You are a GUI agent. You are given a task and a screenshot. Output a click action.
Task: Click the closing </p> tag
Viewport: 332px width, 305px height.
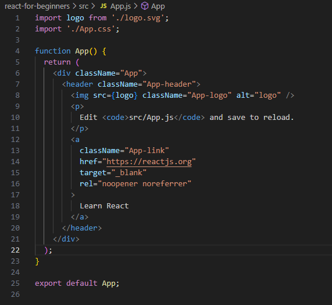80,129
